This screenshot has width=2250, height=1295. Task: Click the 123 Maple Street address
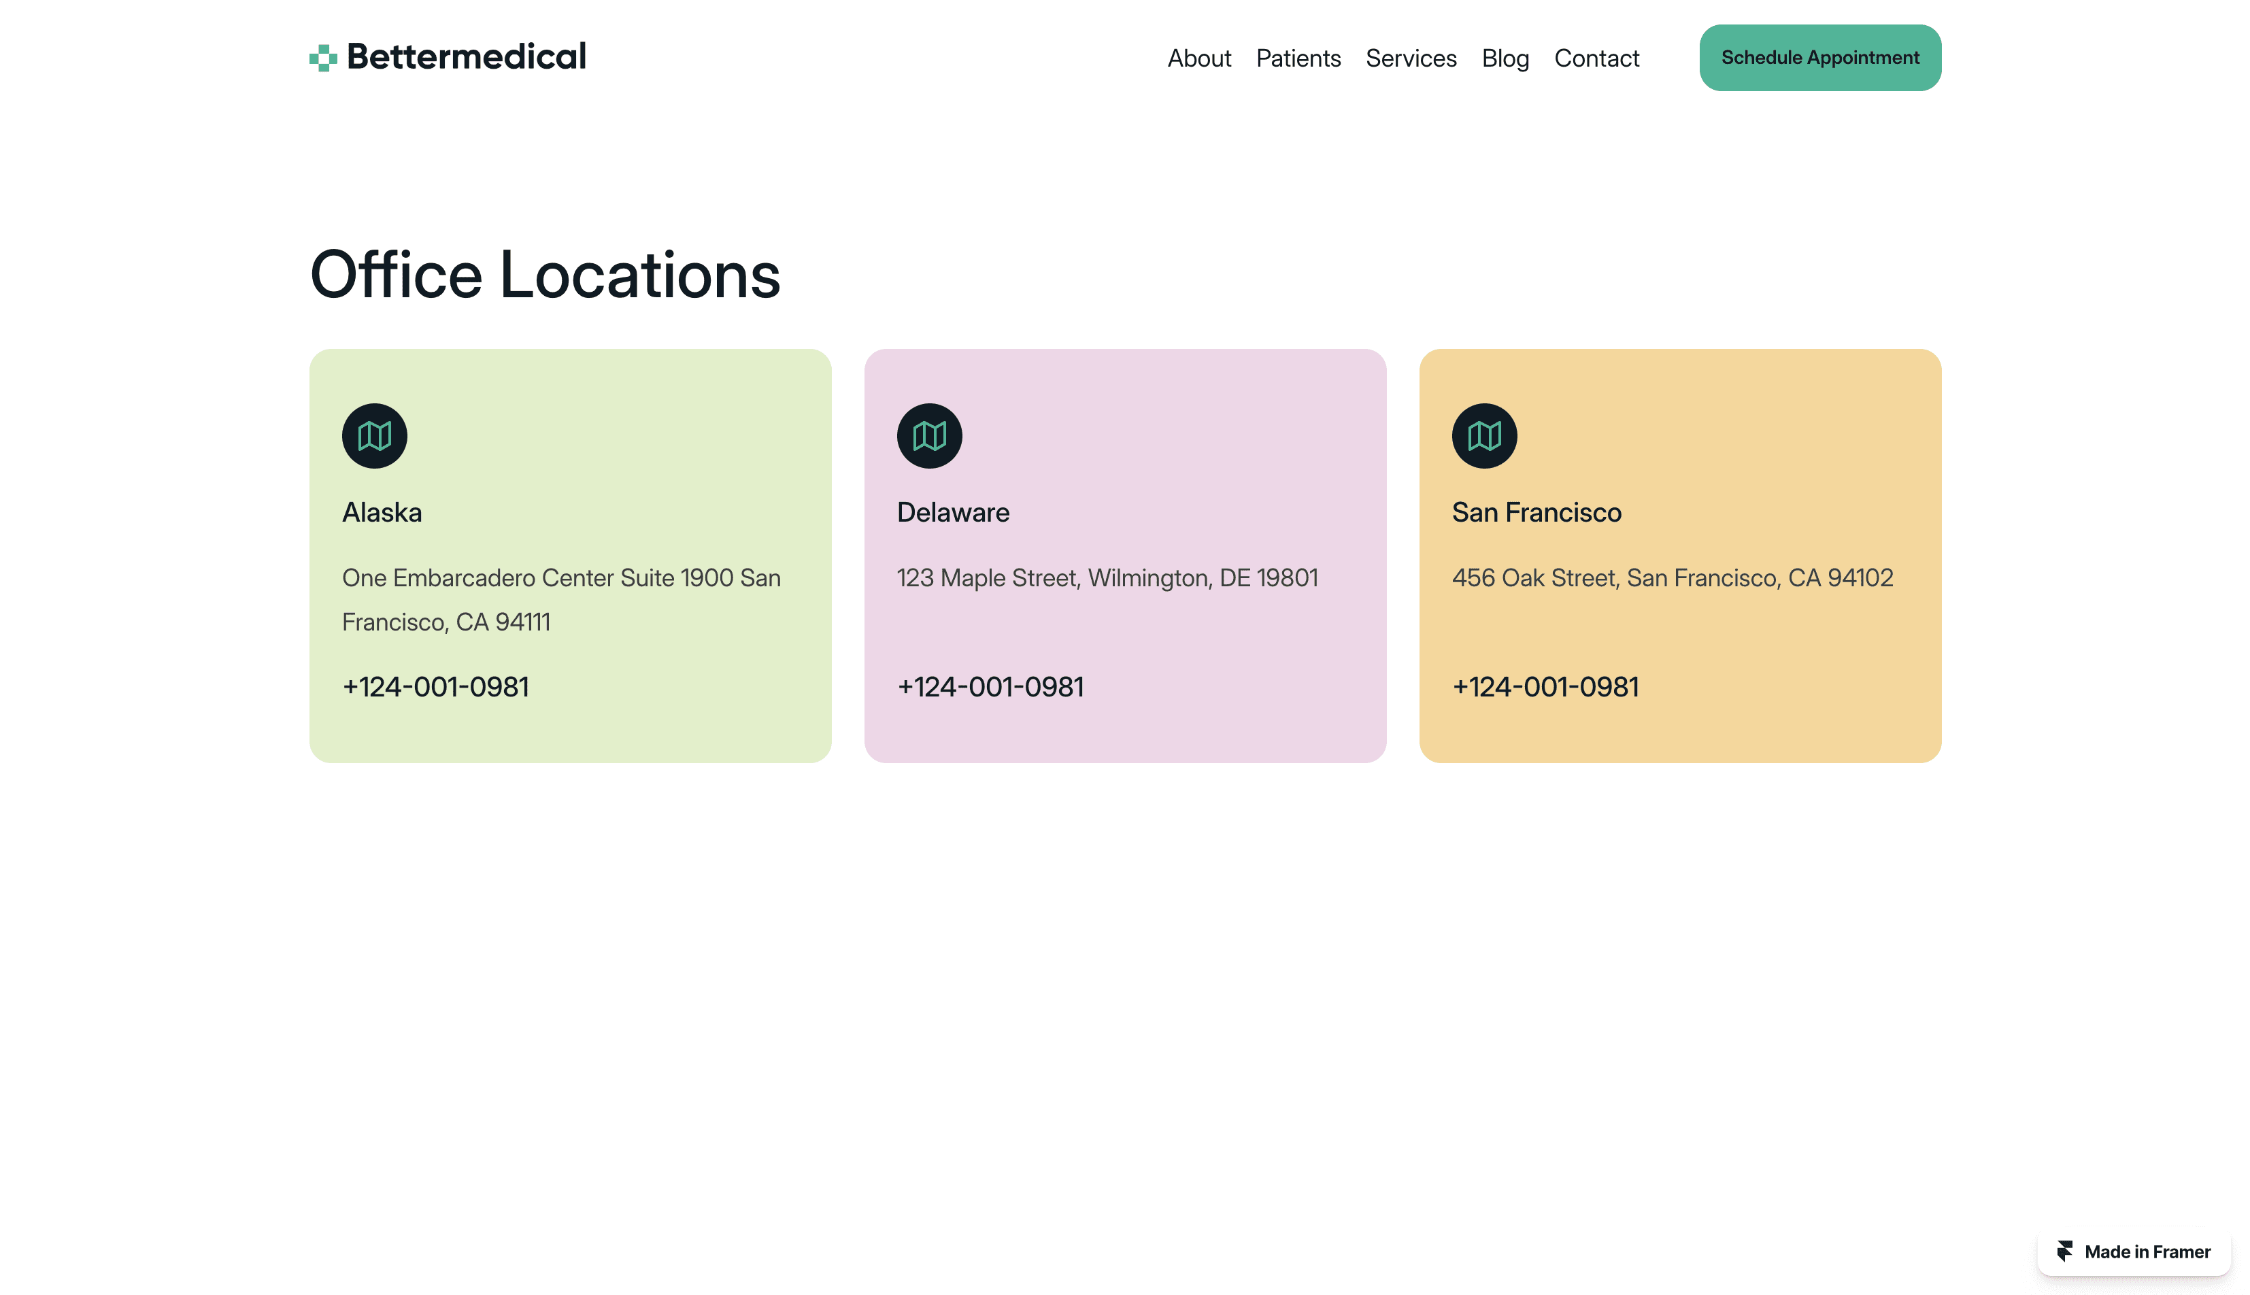point(1107,578)
